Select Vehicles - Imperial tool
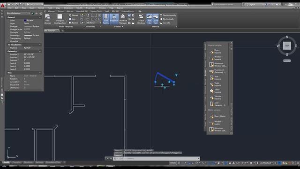Viewport: 300px width, 169px height. 216,98
